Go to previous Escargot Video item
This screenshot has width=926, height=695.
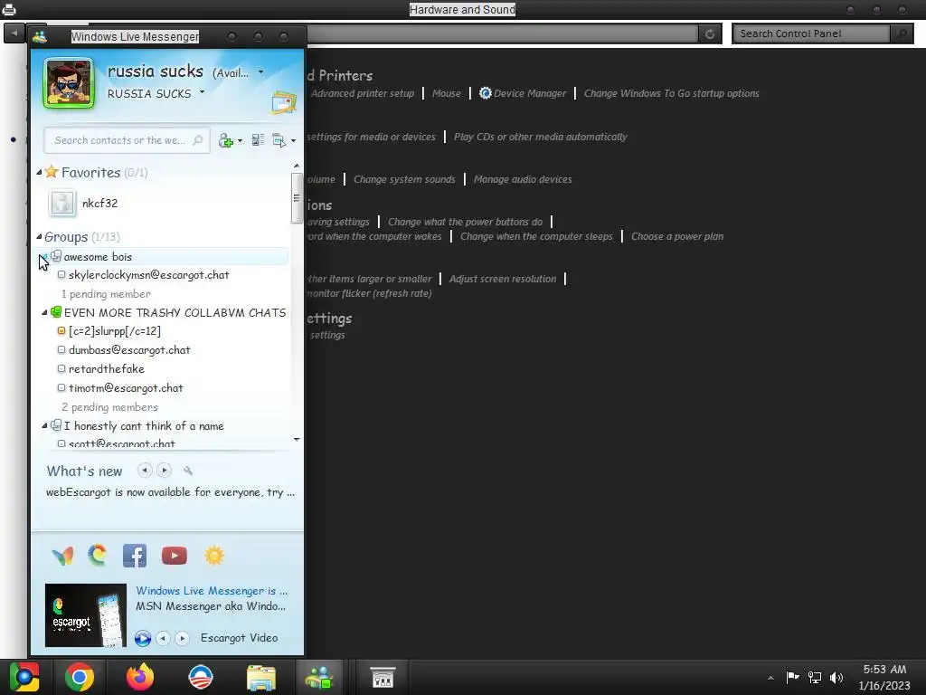coord(163,638)
